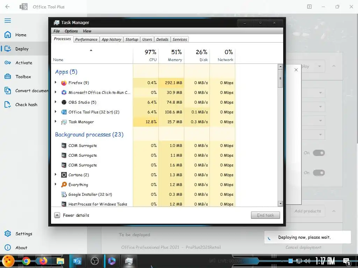Open Task Manager File menu

pos(56,31)
